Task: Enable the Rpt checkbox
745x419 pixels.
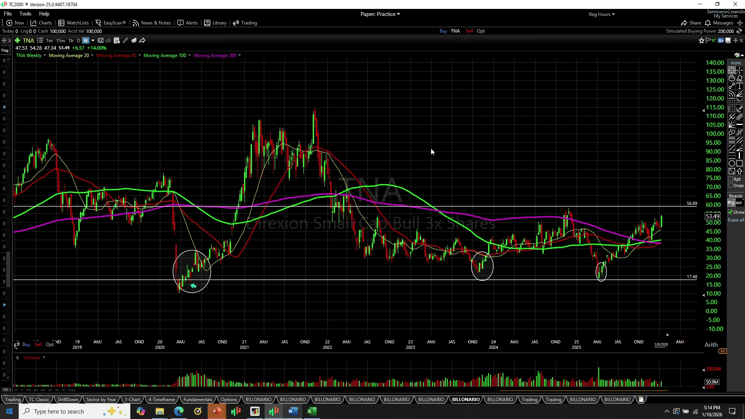Action: 731,179
